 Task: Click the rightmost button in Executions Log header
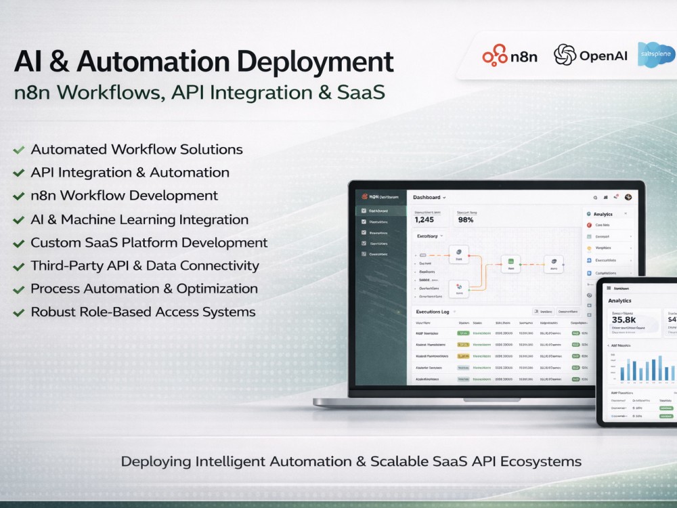[568, 312]
